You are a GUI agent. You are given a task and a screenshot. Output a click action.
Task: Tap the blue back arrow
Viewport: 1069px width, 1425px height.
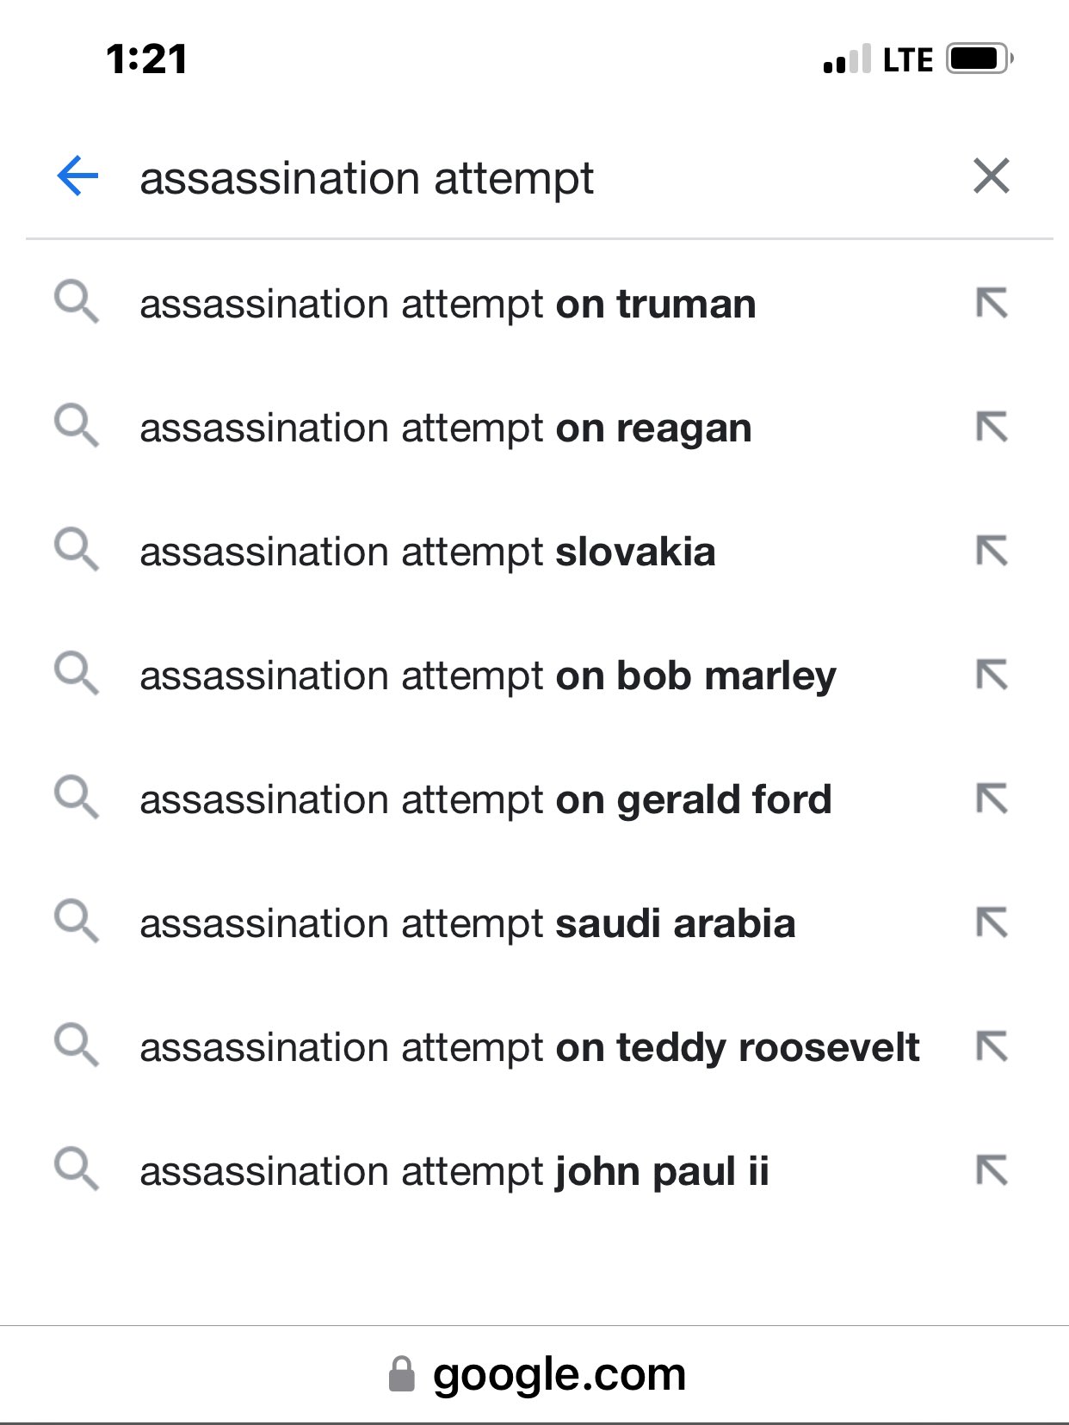pyautogui.click(x=77, y=176)
